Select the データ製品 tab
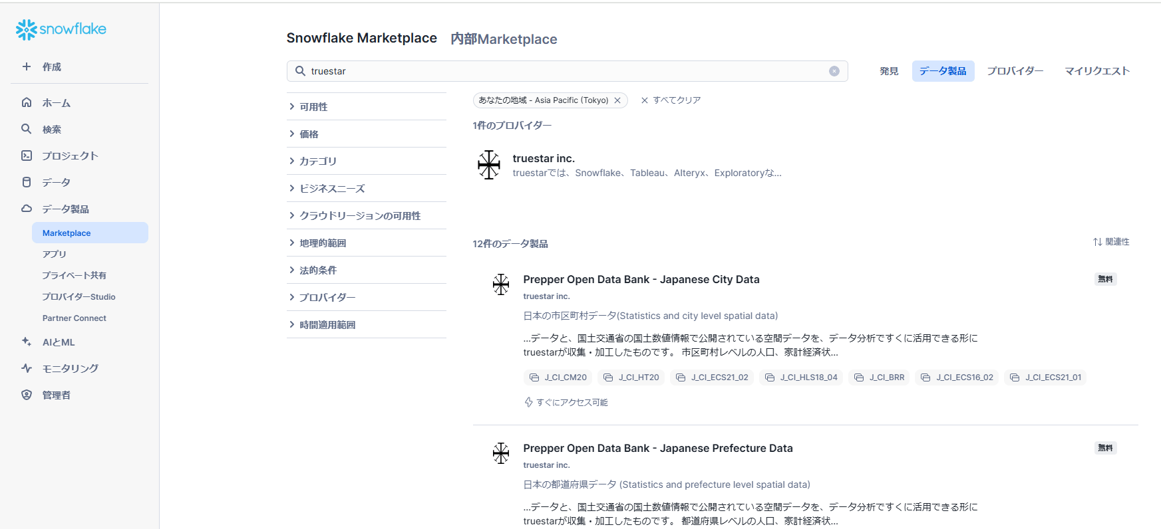Viewport: 1161px width, 529px height. coord(943,71)
